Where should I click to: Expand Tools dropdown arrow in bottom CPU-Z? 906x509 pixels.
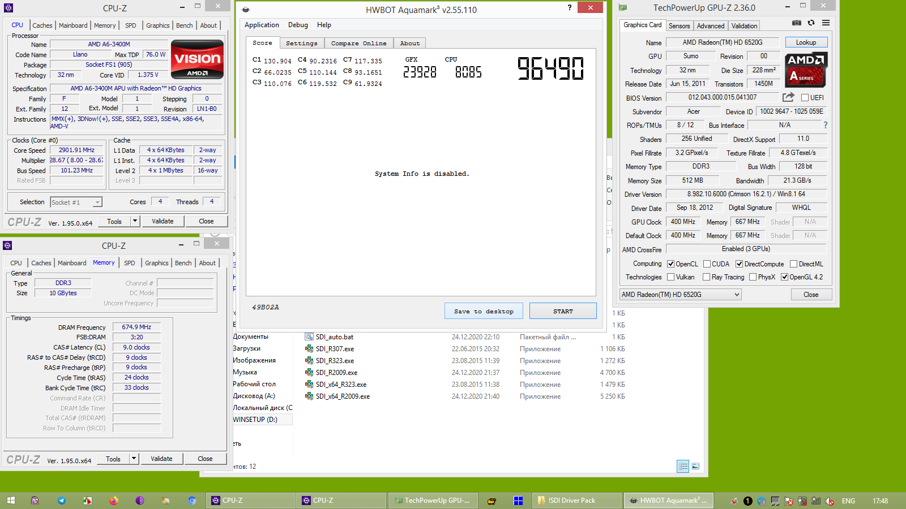pyautogui.click(x=134, y=459)
